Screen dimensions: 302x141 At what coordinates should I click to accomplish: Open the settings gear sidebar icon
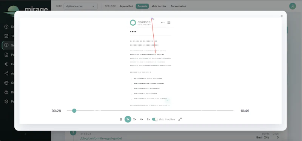pyautogui.click(x=6, y=101)
